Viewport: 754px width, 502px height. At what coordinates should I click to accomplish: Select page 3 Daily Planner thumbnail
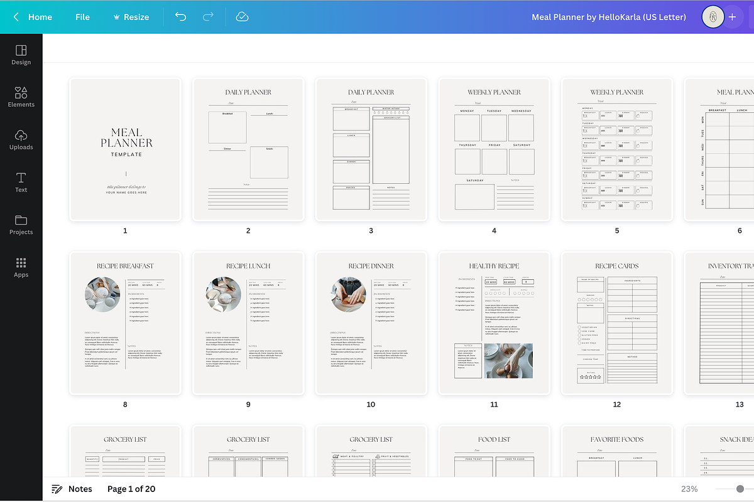point(371,149)
